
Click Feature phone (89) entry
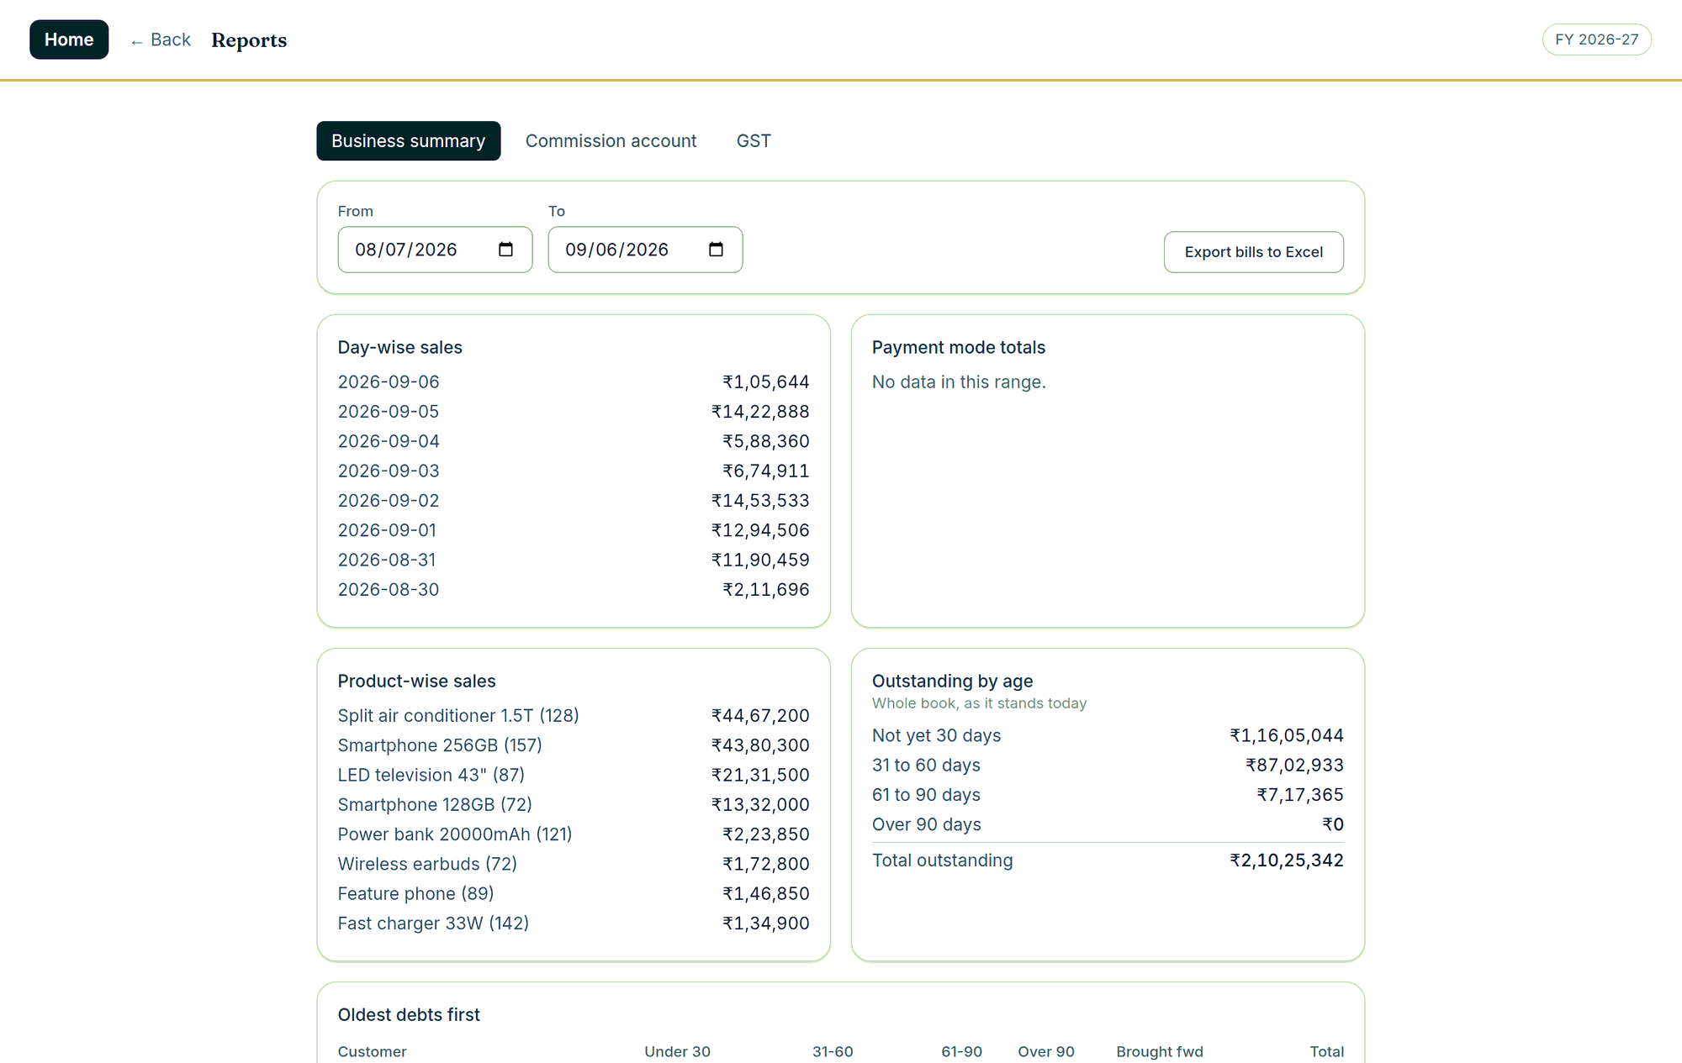415,894
